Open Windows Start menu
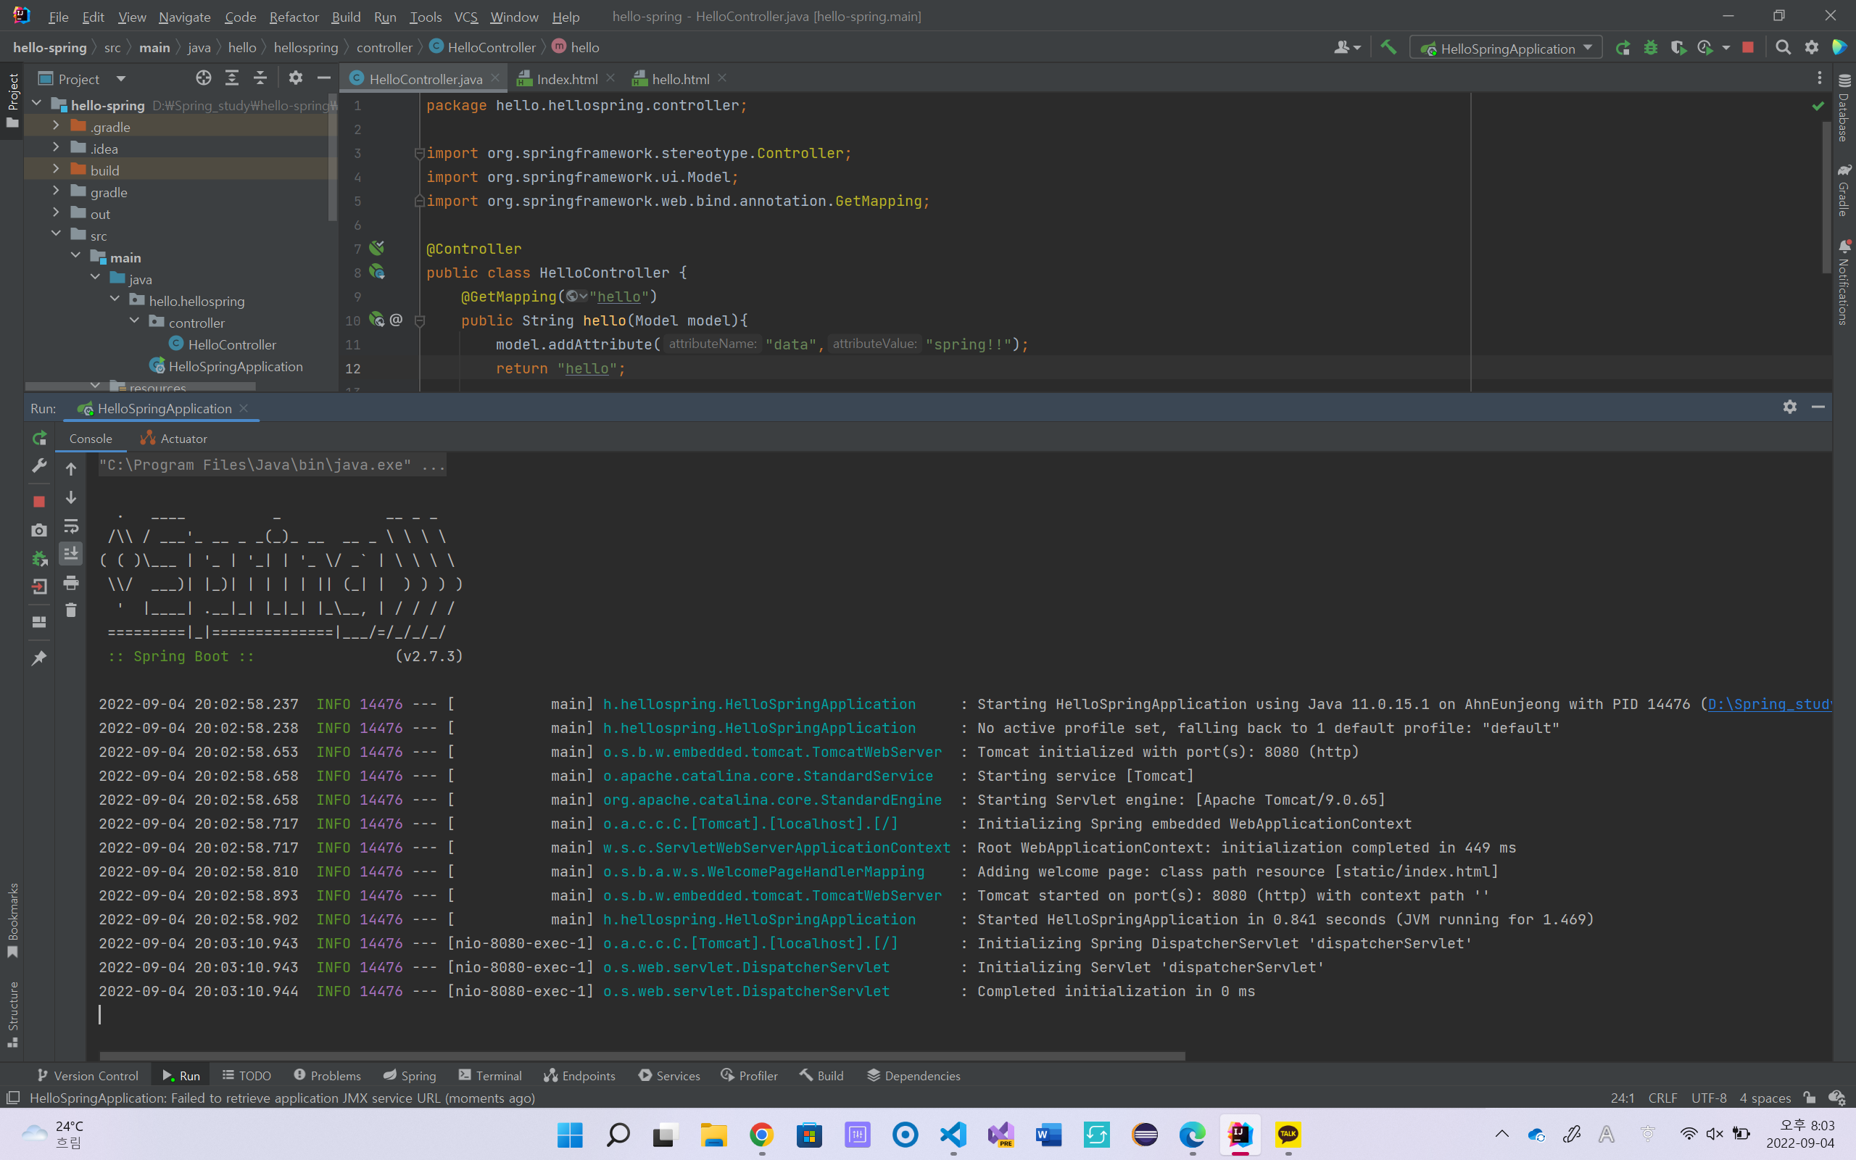The width and height of the screenshot is (1856, 1160). point(570,1134)
